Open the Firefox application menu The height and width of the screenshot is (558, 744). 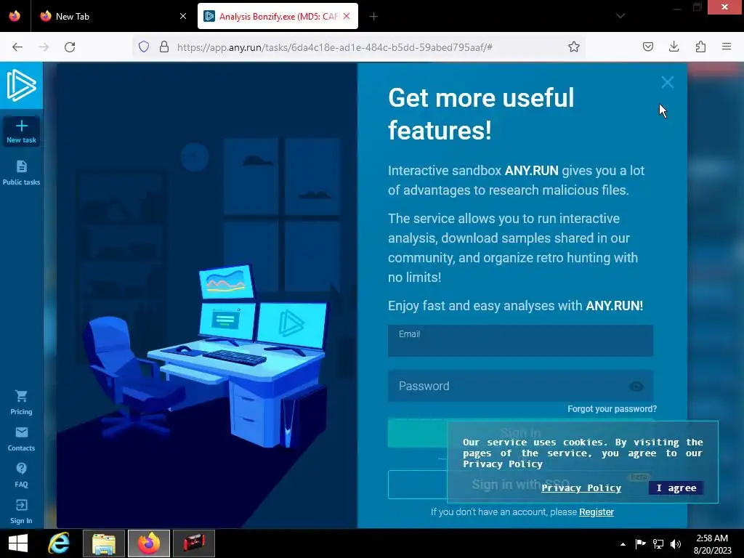pos(727,46)
